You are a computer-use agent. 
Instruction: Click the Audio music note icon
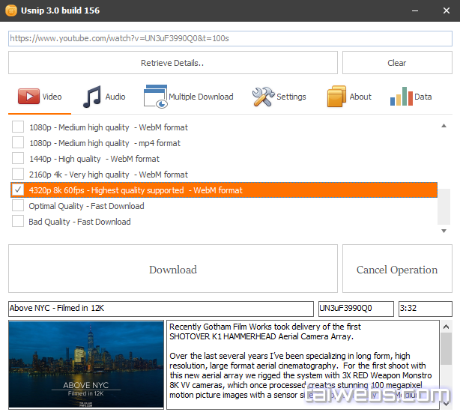91,97
